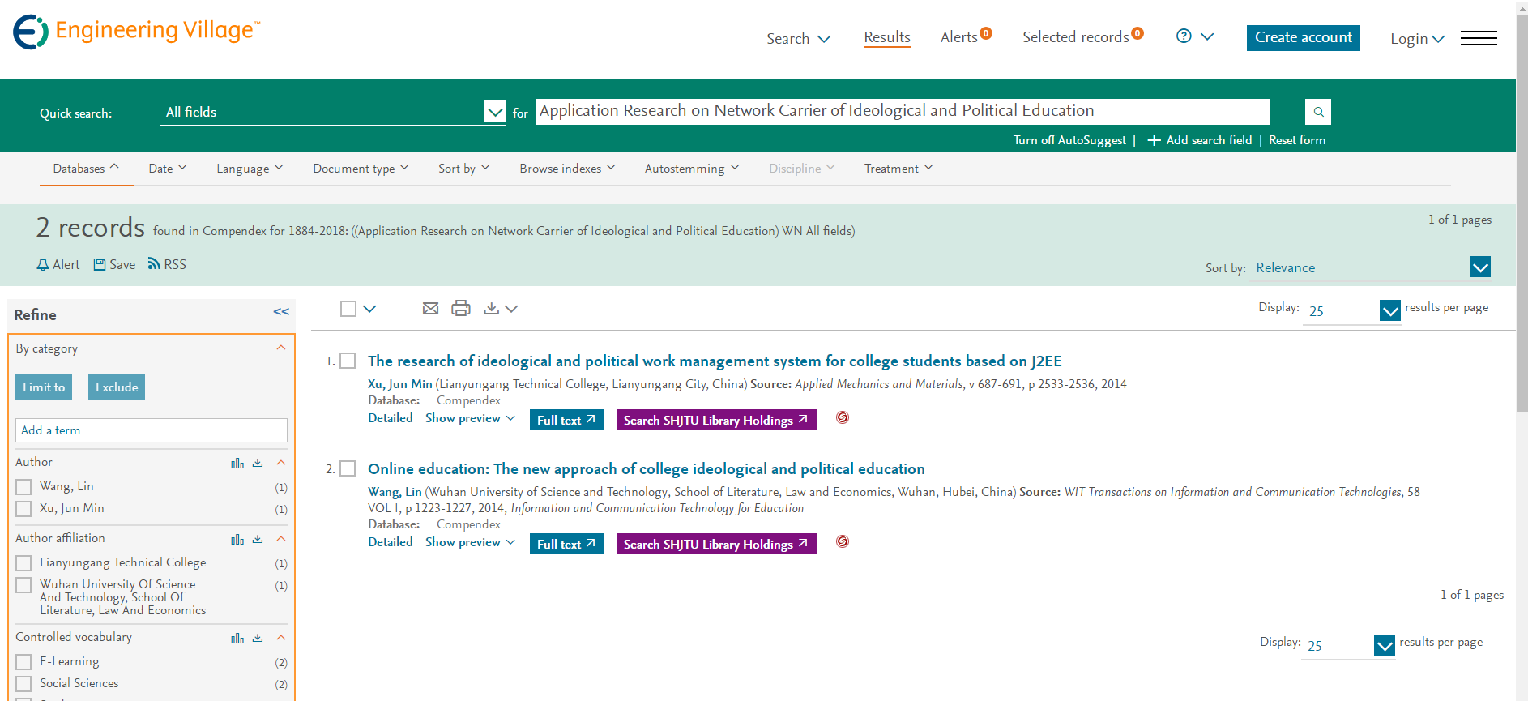Search SHJTU Library Holdings for record 2

(x=716, y=544)
